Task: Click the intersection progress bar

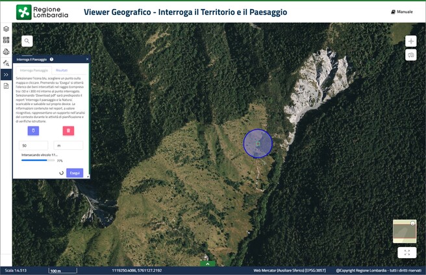Action: (x=38, y=160)
